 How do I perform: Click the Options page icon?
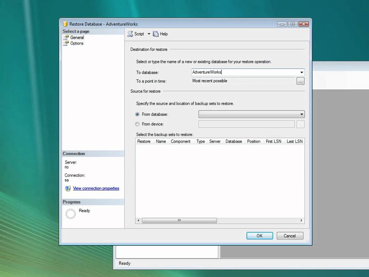(66, 43)
